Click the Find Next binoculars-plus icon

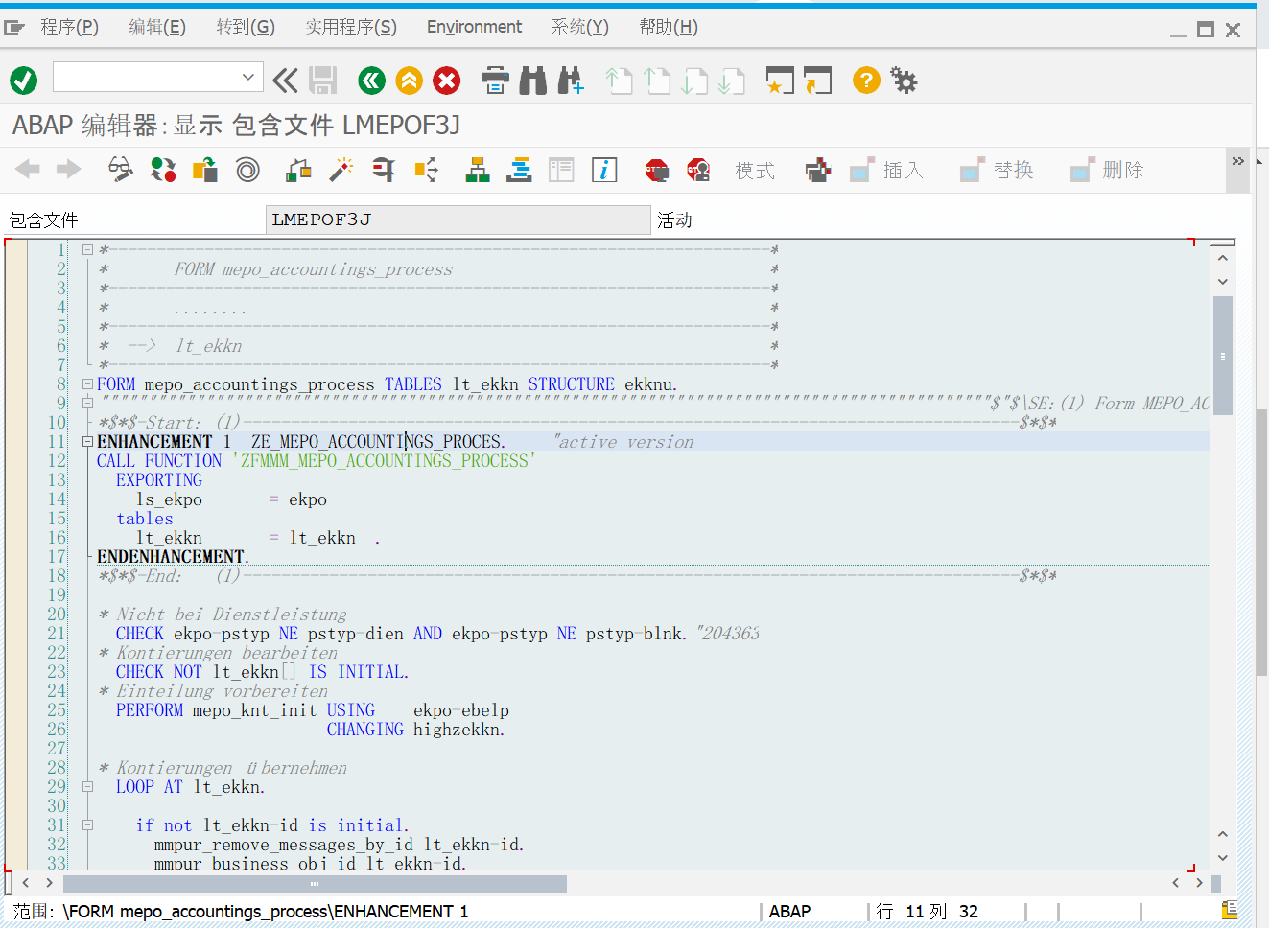click(570, 81)
